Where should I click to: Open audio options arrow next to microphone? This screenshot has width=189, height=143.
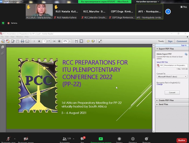[15, 139]
